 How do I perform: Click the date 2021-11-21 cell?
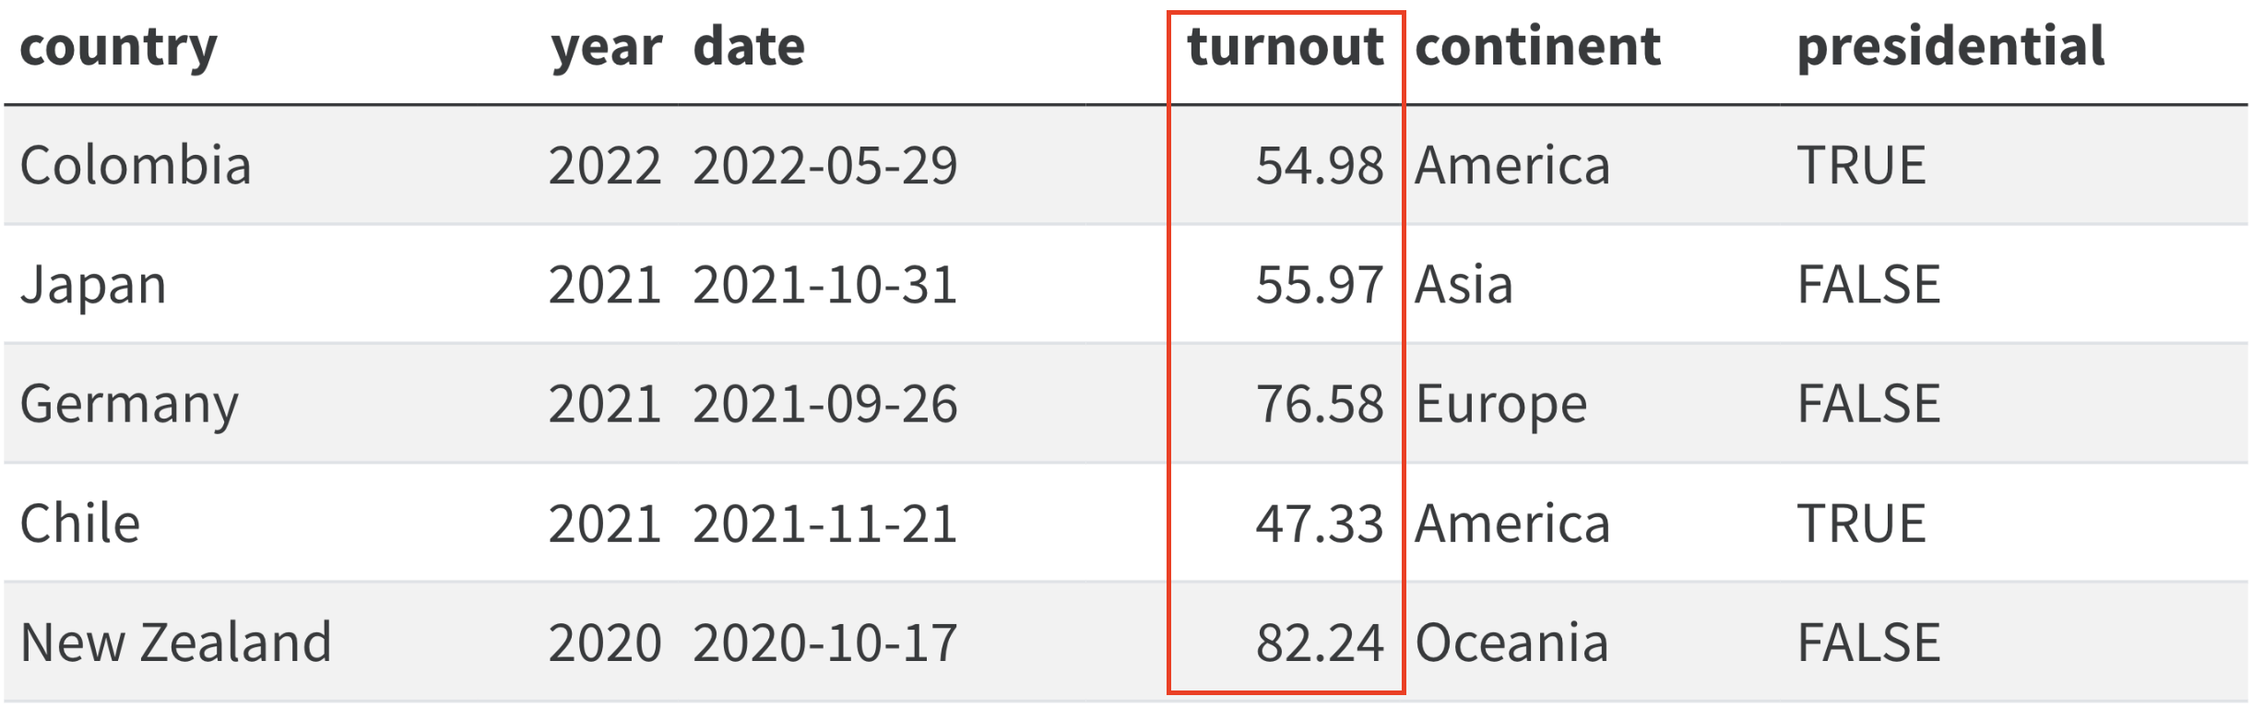click(825, 524)
